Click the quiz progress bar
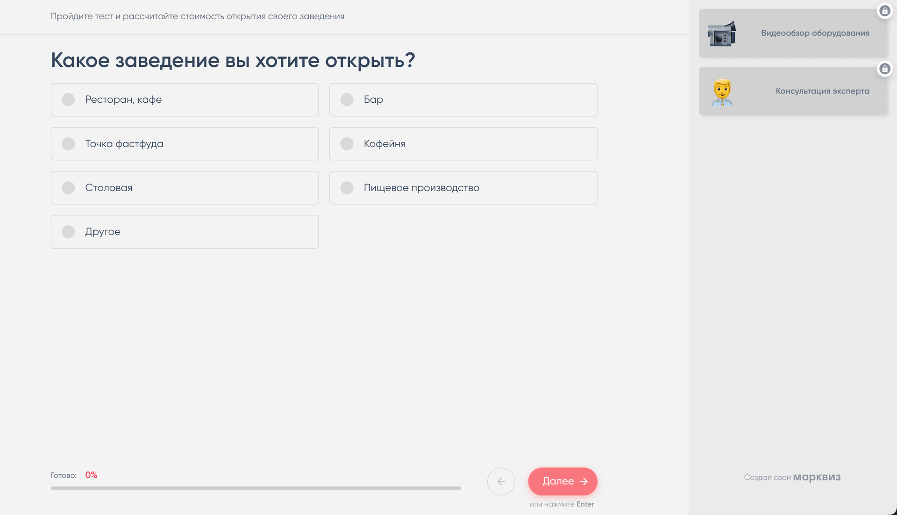Viewport: 897px width, 515px height. coord(256,488)
